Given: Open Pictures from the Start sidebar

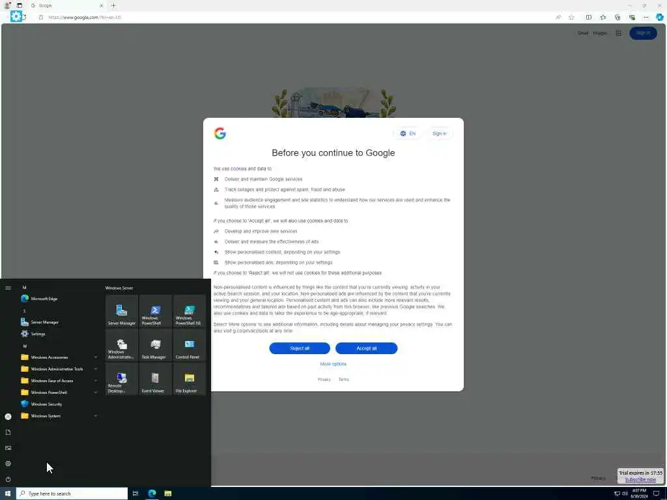Looking at the screenshot, I should pos(8,448).
